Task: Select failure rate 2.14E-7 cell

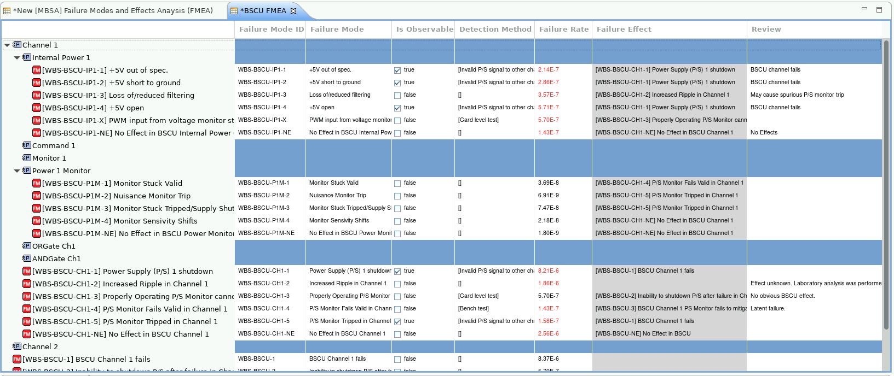Action: pyautogui.click(x=563, y=70)
